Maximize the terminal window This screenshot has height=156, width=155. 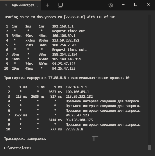click(136, 4)
